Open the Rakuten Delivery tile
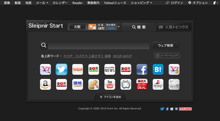The width and height of the screenshot is (220, 121). coord(126,69)
